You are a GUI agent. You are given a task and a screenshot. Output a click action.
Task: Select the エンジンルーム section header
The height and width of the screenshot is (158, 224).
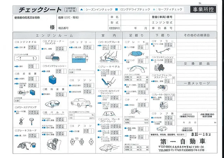pyautogui.click(x=54, y=35)
